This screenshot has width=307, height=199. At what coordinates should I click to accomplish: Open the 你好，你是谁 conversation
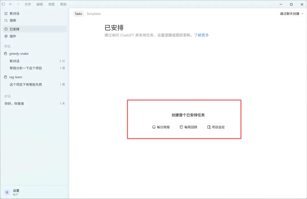coord(34,103)
